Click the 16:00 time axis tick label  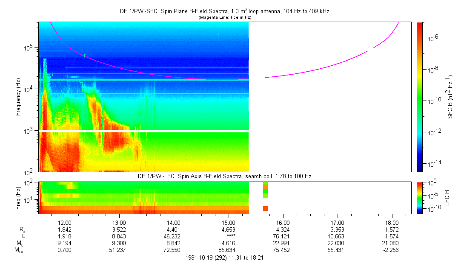click(x=283, y=222)
